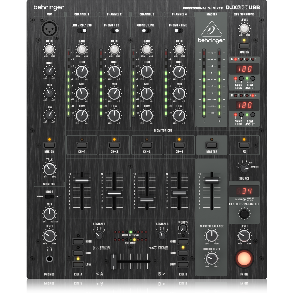Click the FX SOURCE selector knob

[244, 169]
